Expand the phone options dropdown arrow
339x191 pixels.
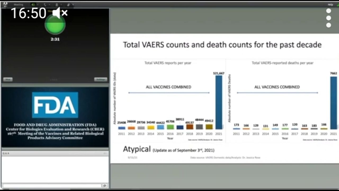(x=49, y=5)
